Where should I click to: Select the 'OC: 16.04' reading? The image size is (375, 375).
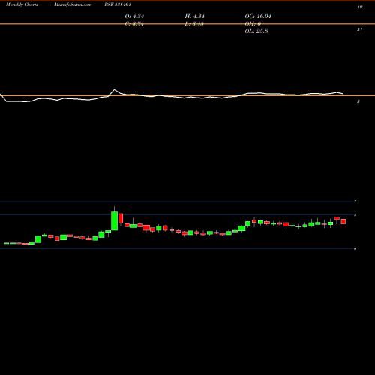click(258, 16)
